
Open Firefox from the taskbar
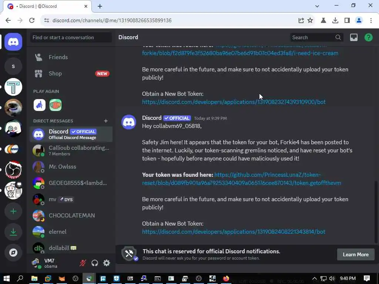[226, 279]
